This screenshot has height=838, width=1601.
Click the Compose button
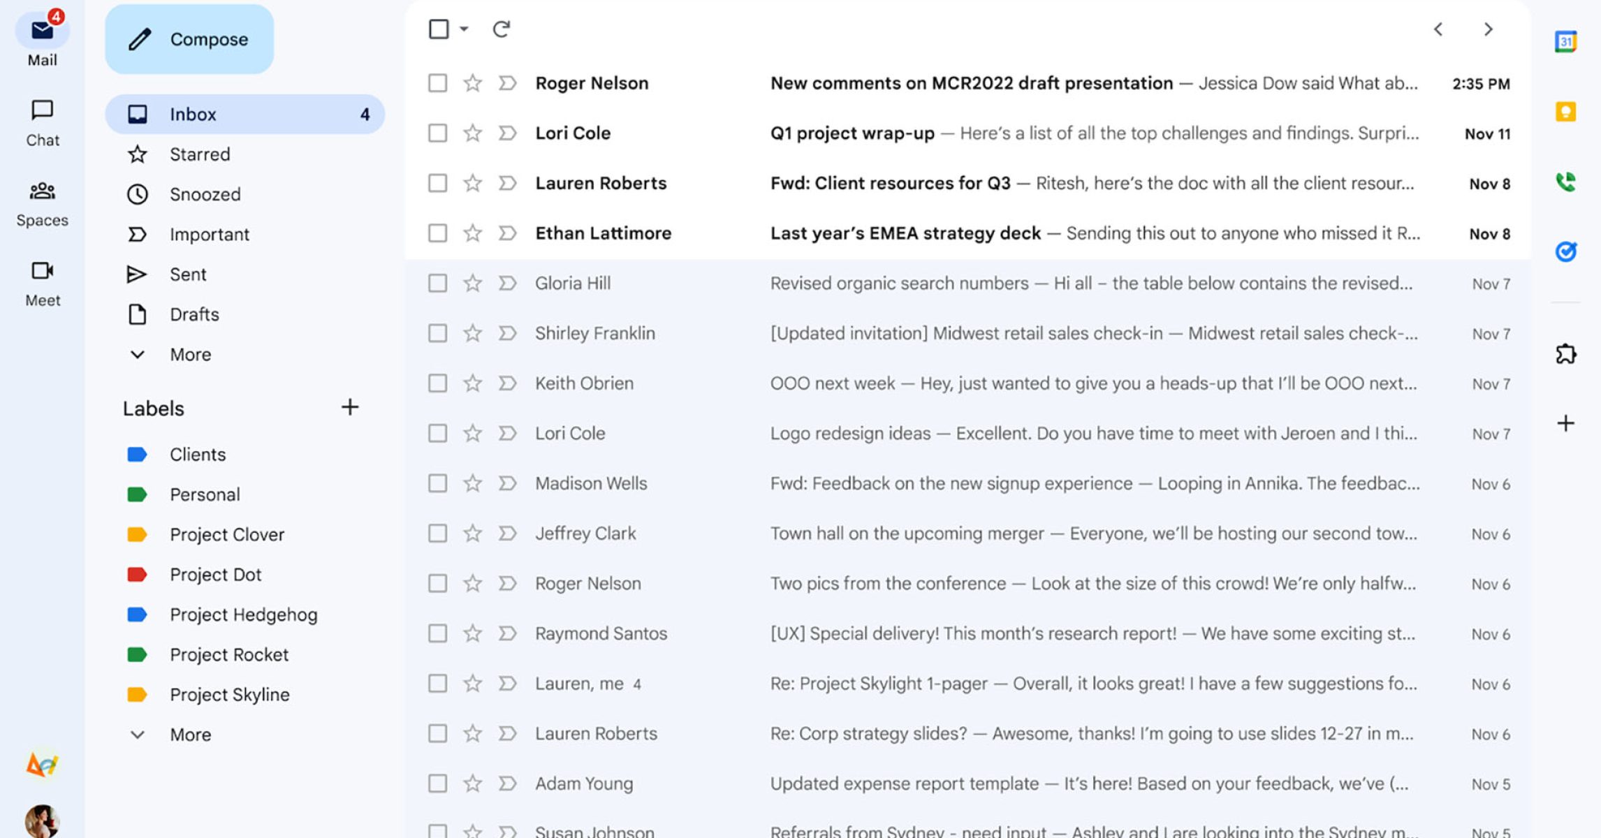(x=189, y=39)
